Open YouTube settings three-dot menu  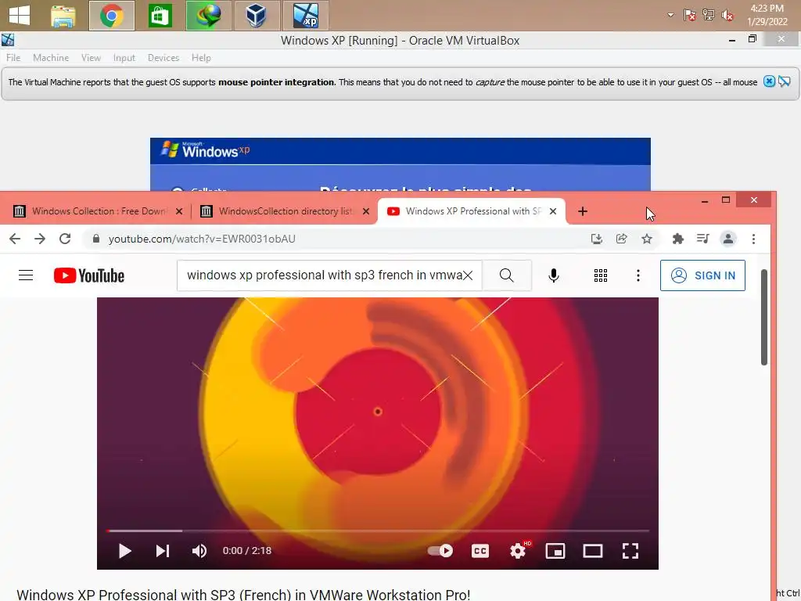point(638,275)
